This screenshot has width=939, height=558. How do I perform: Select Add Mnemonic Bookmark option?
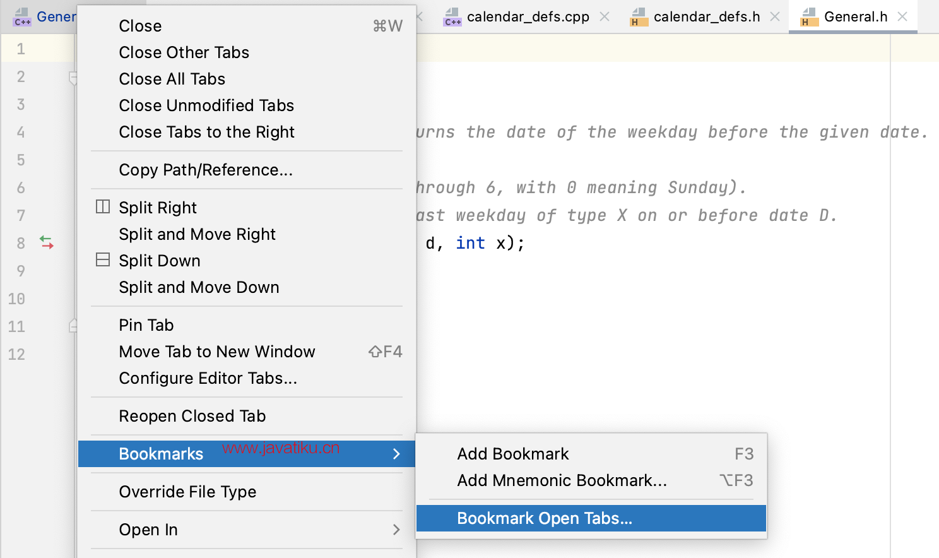[x=591, y=480]
